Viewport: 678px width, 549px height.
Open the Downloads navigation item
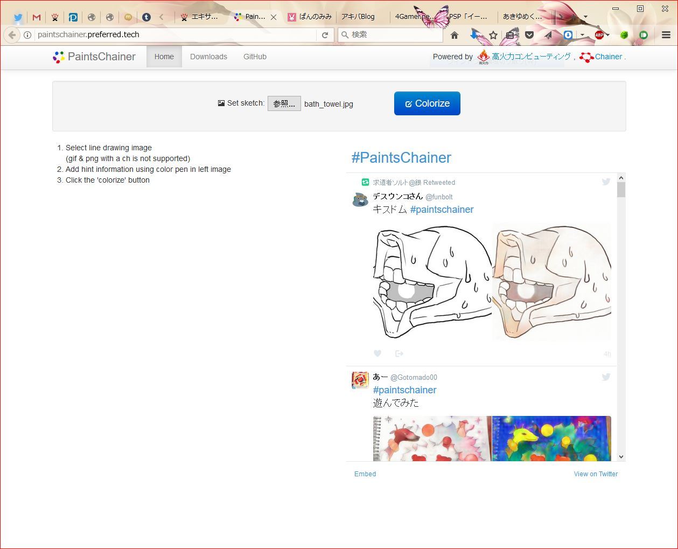pyautogui.click(x=208, y=57)
